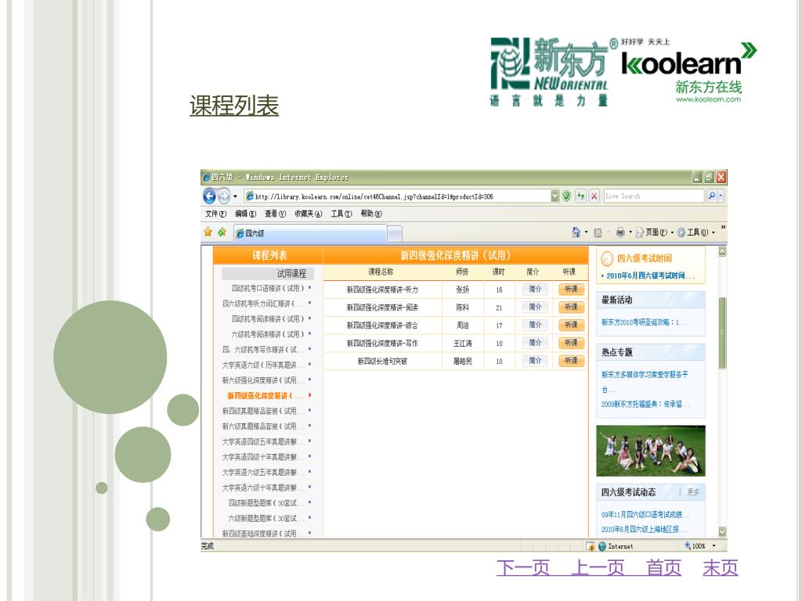Open the 查看 menu
This screenshot has height=601, width=802.
pos(275,214)
